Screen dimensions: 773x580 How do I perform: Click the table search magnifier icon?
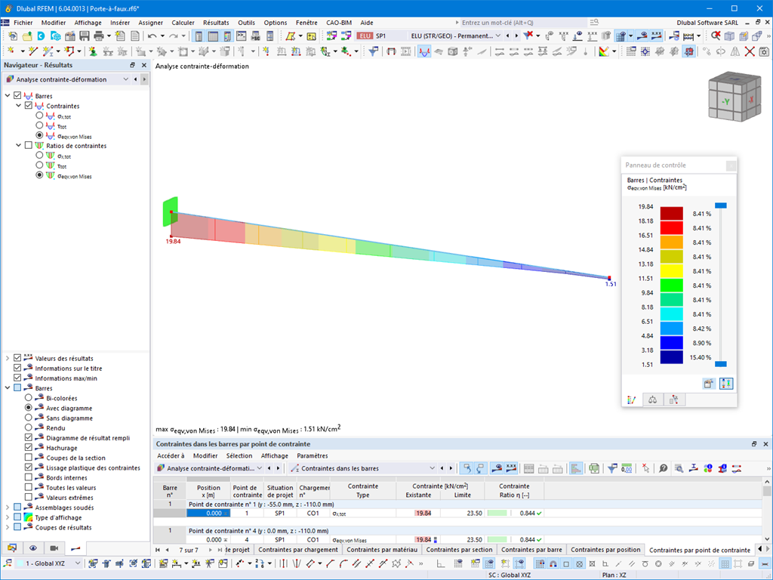coord(679,468)
